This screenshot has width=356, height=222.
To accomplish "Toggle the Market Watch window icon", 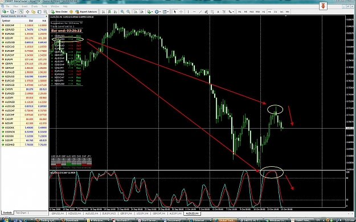I will [x=22, y=11].
